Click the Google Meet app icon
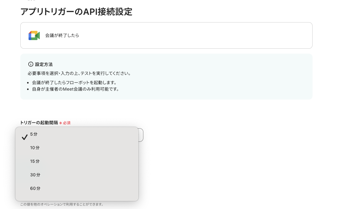This screenshot has height=209, width=347. coord(34,35)
